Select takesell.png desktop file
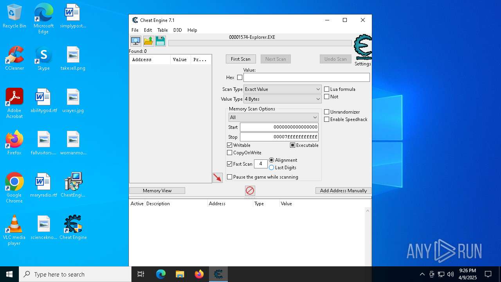Image resolution: width=501 pixels, height=282 pixels. 73,59
